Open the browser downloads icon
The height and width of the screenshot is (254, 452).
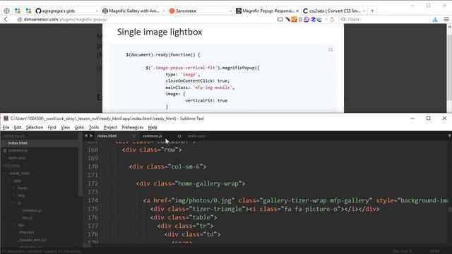pos(435,19)
